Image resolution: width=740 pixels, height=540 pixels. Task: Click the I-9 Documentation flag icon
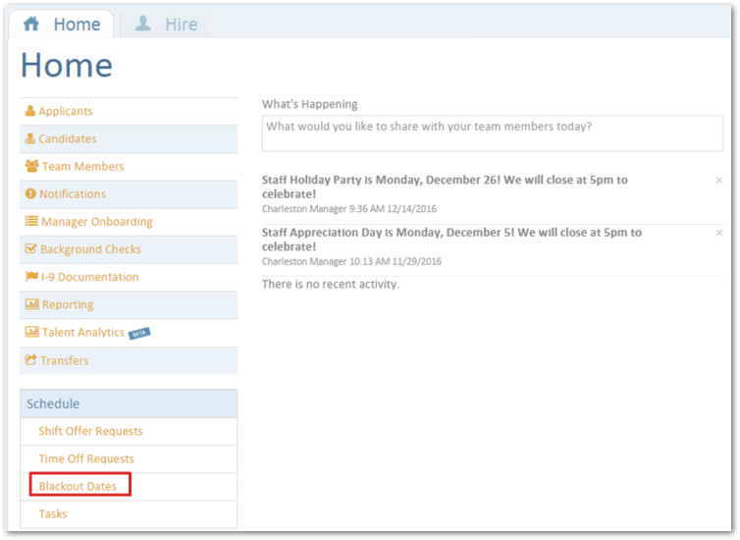pyautogui.click(x=31, y=277)
